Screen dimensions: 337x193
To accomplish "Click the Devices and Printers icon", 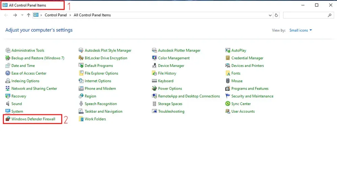I will coord(227,66).
